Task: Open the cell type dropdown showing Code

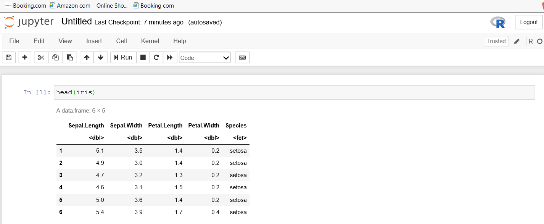Action: [205, 57]
